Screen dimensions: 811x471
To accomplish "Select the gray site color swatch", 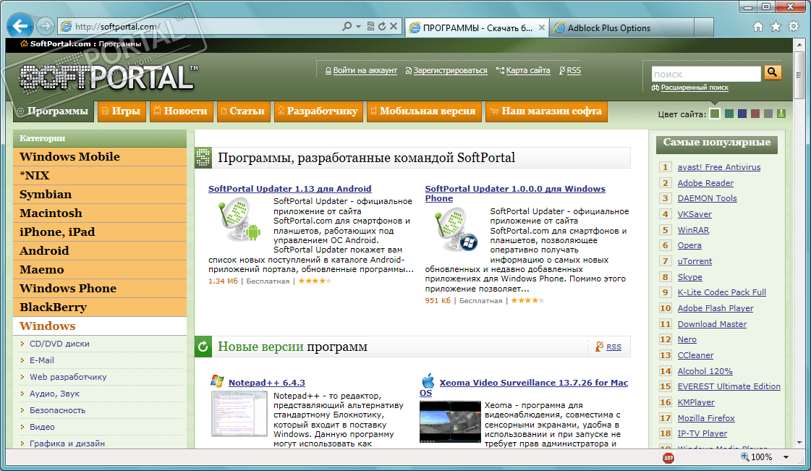I will (x=768, y=114).
